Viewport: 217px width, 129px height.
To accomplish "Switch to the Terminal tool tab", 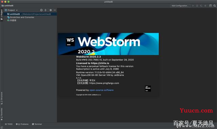I will click(37, 124).
